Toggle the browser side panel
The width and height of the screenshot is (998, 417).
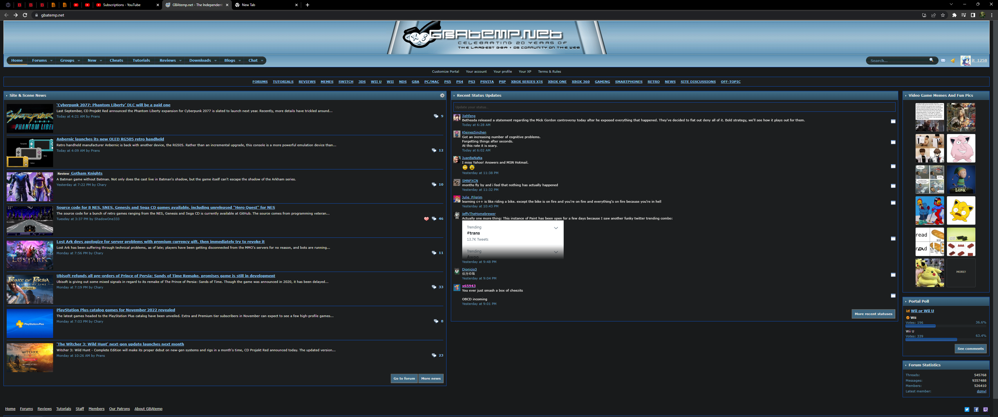pos(973,15)
